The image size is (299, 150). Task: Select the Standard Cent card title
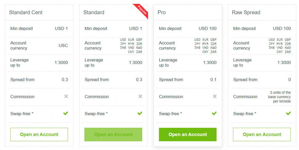tap(26, 13)
